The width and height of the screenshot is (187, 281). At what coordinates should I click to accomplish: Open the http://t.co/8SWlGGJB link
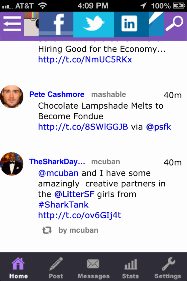(83, 127)
